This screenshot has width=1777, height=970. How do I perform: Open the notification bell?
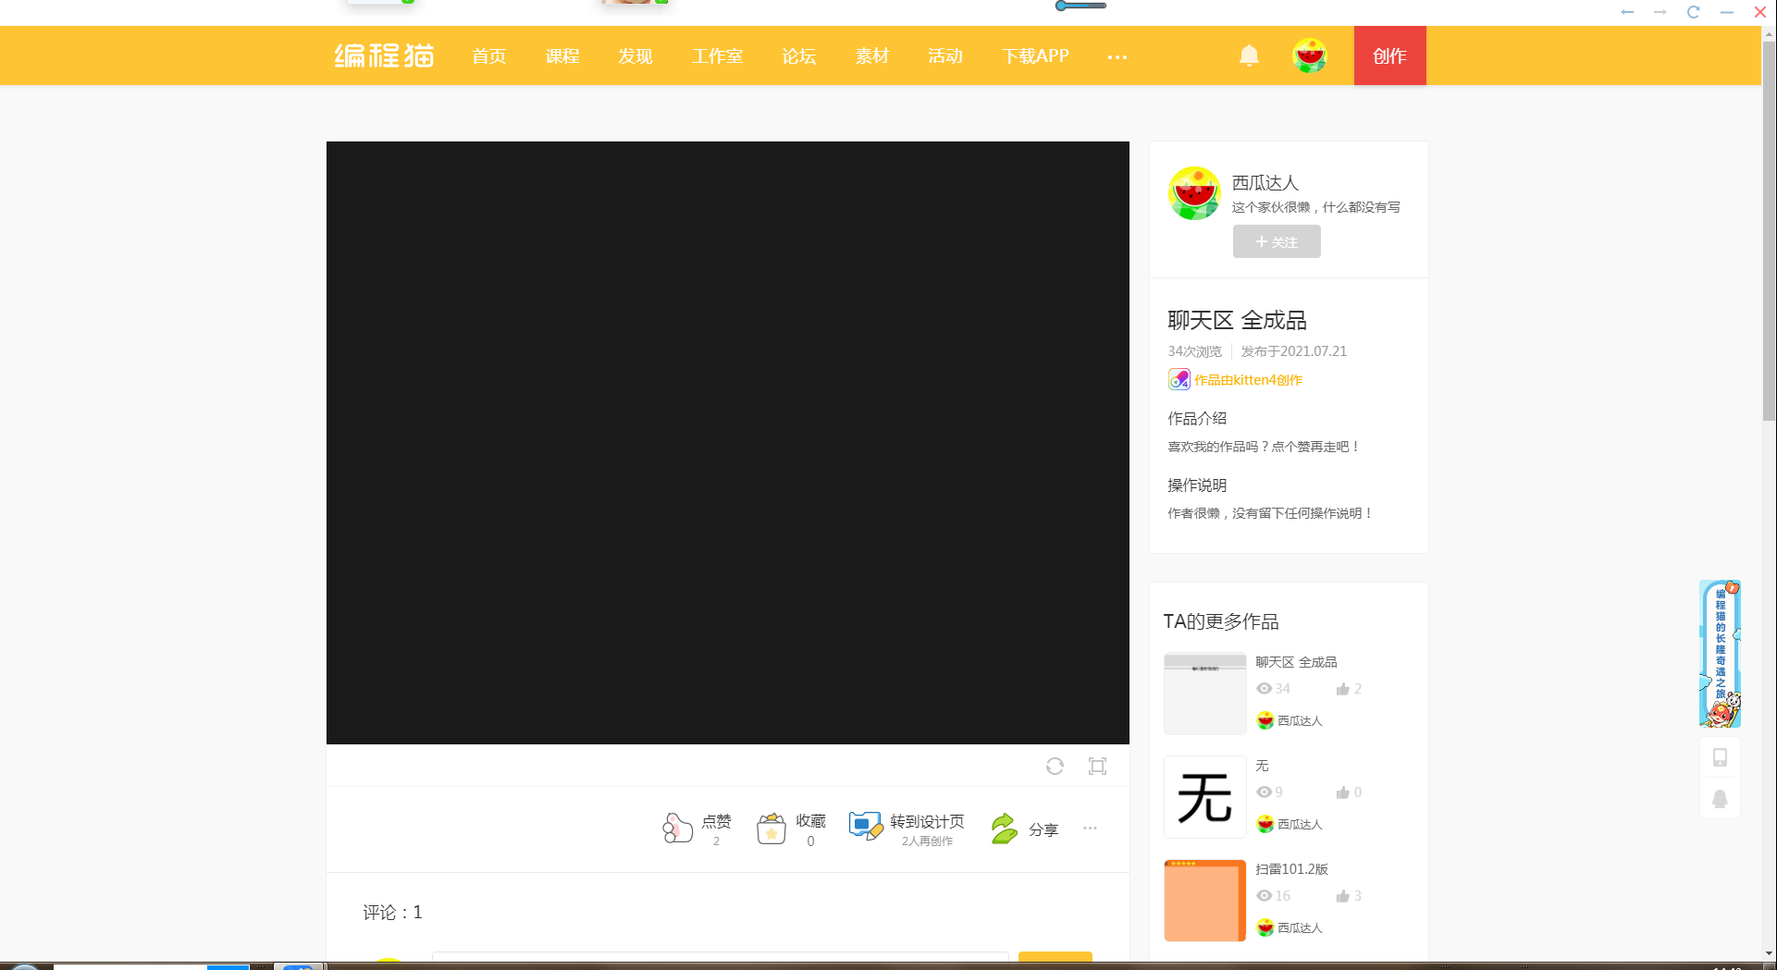[1249, 55]
